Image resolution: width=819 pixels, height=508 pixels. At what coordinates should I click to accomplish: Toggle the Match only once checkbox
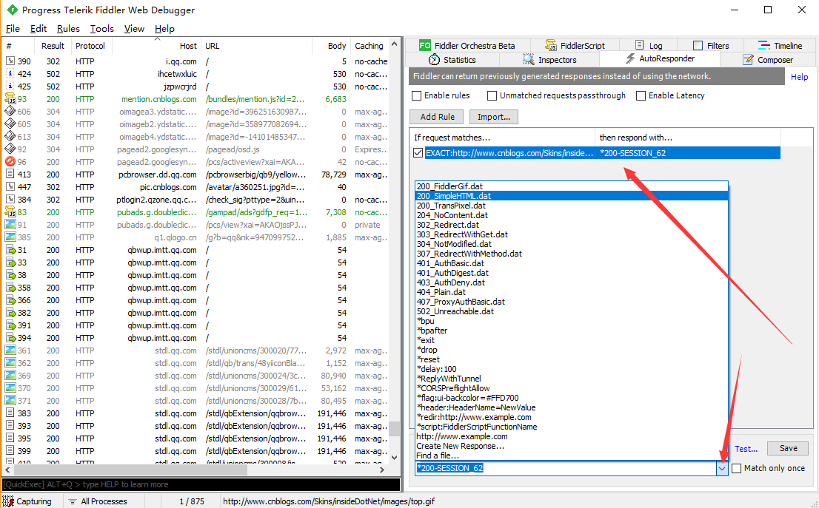pyautogui.click(x=737, y=468)
